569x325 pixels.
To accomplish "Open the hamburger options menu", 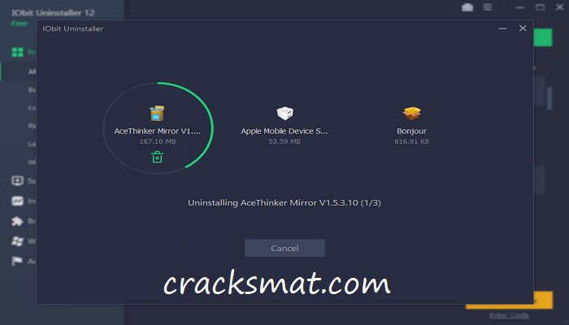I will (x=488, y=7).
